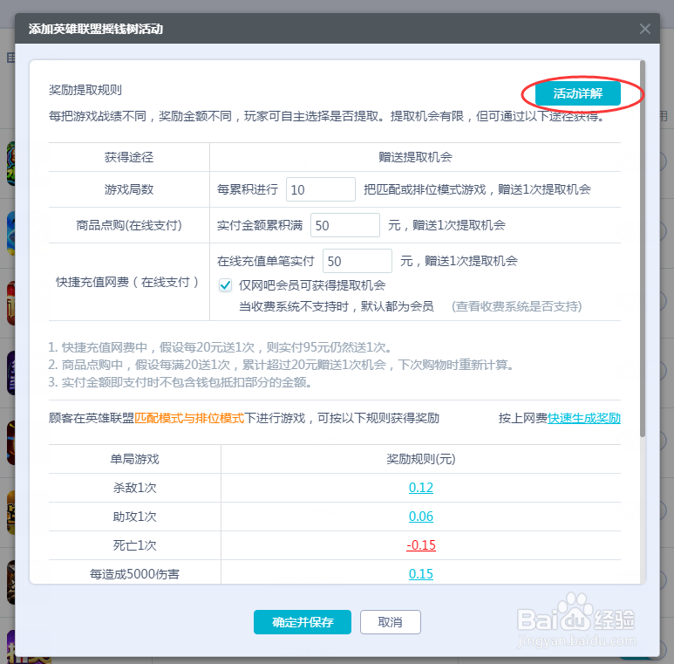Viewport: 674px width, 664px height.
Task: Select the 快捷充值网费（在线支付） row label
Action: click(x=129, y=282)
